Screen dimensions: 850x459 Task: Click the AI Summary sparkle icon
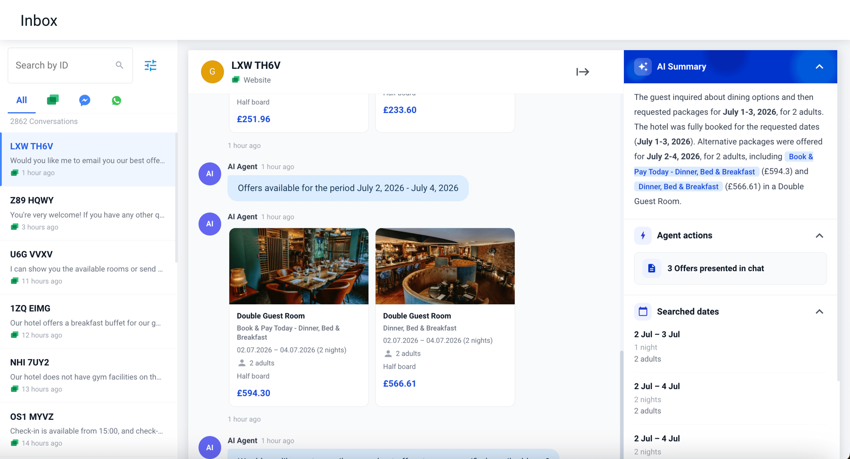click(x=643, y=67)
